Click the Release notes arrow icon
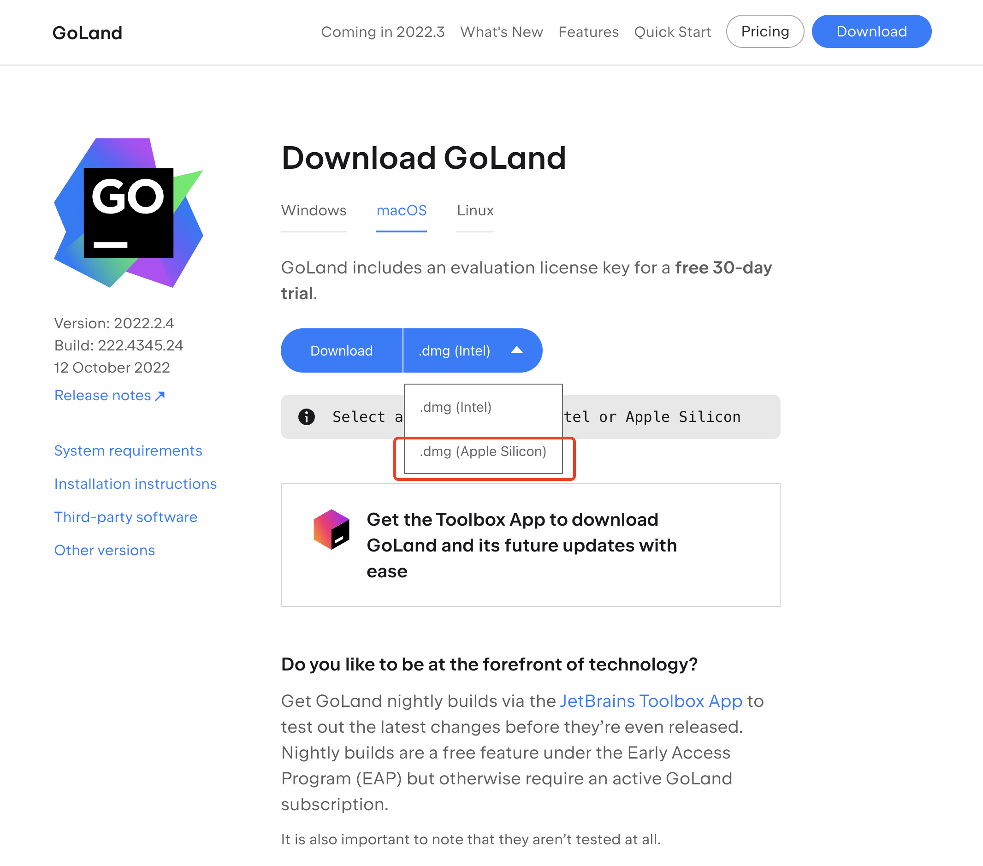The height and width of the screenshot is (866, 983). pyautogui.click(x=160, y=396)
